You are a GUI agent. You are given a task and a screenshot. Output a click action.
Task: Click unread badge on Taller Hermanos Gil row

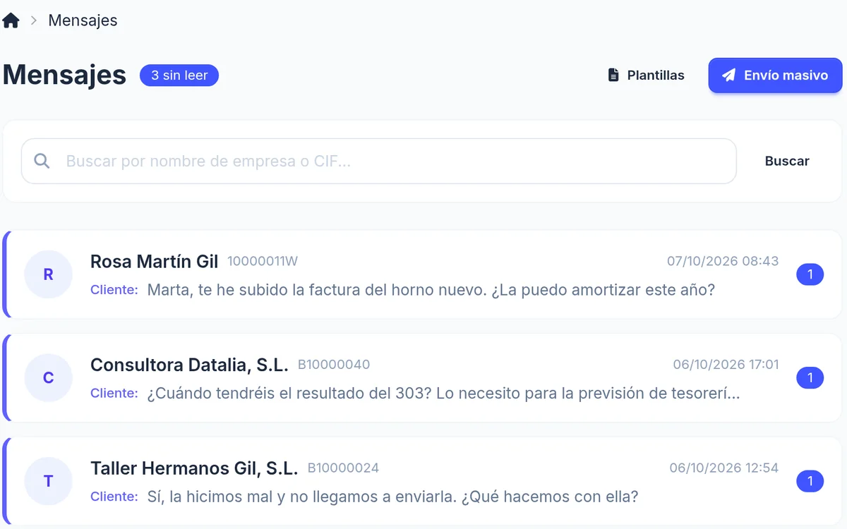[810, 481]
